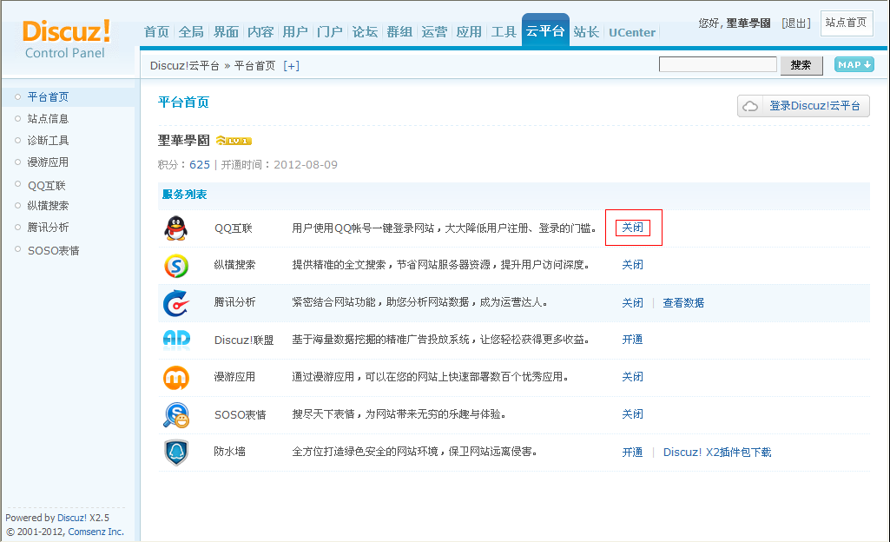890x542 pixels.
Task: Enable Discuz!联盟 by clicking 开通
Action: pyautogui.click(x=632, y=340)
